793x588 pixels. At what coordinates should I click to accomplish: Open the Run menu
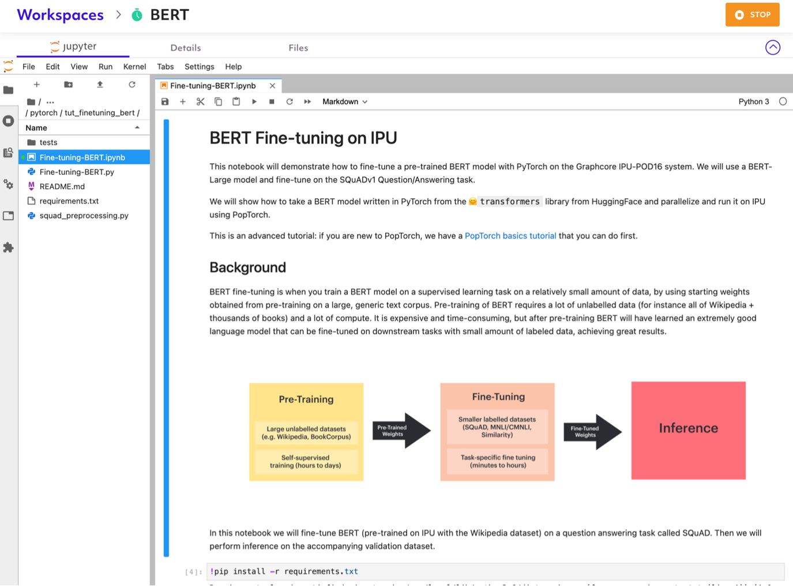click(106, 67)
